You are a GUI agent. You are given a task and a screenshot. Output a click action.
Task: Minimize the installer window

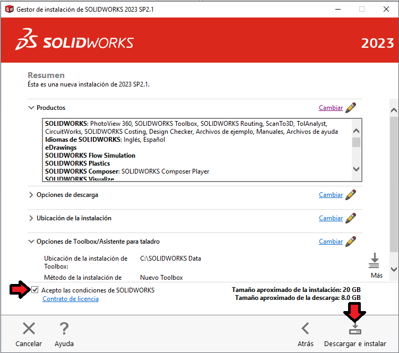point(338,9)
